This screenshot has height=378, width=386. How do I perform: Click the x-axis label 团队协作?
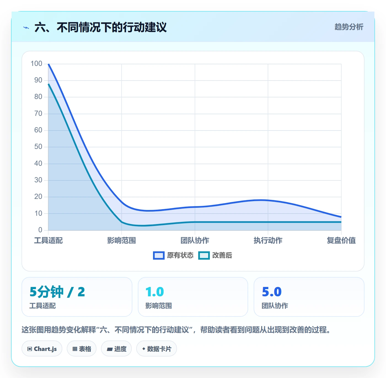195,240
